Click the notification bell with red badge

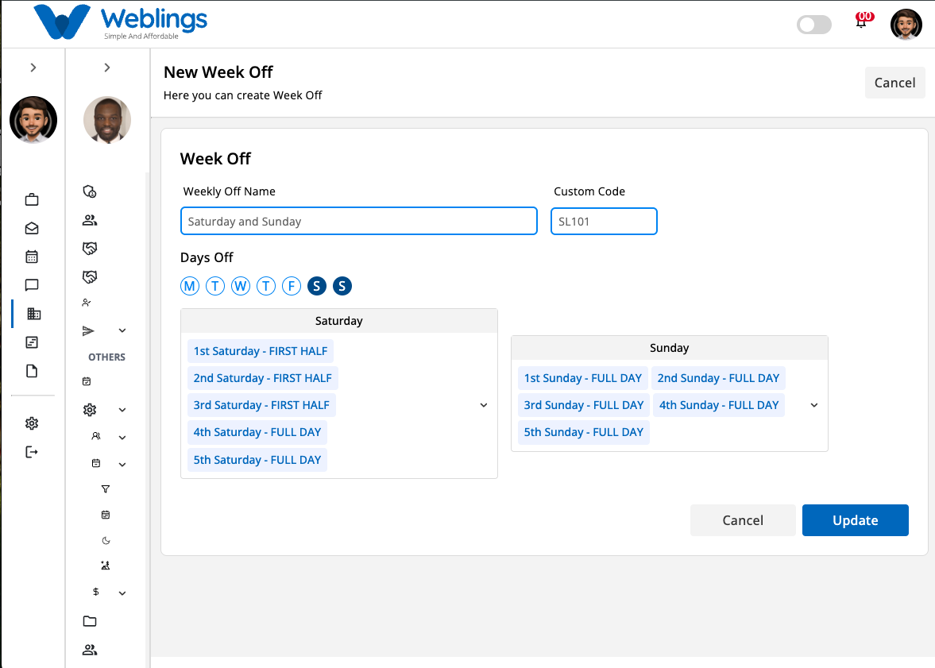point(862,21)
